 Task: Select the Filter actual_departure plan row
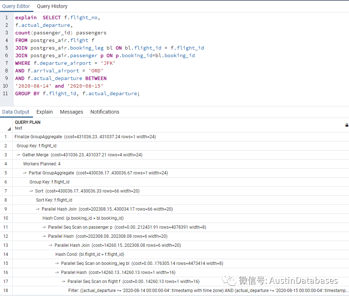click(x=181, y=291)
